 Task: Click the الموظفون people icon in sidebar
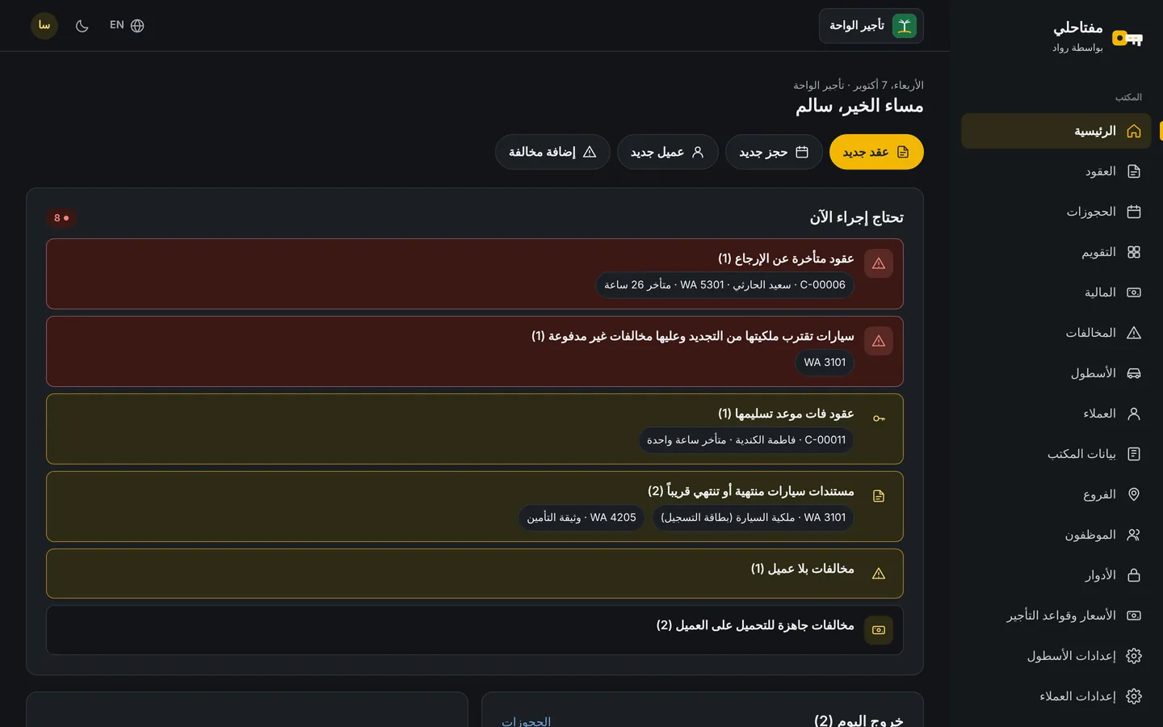pyautogui.click(x=1134, y=535)
